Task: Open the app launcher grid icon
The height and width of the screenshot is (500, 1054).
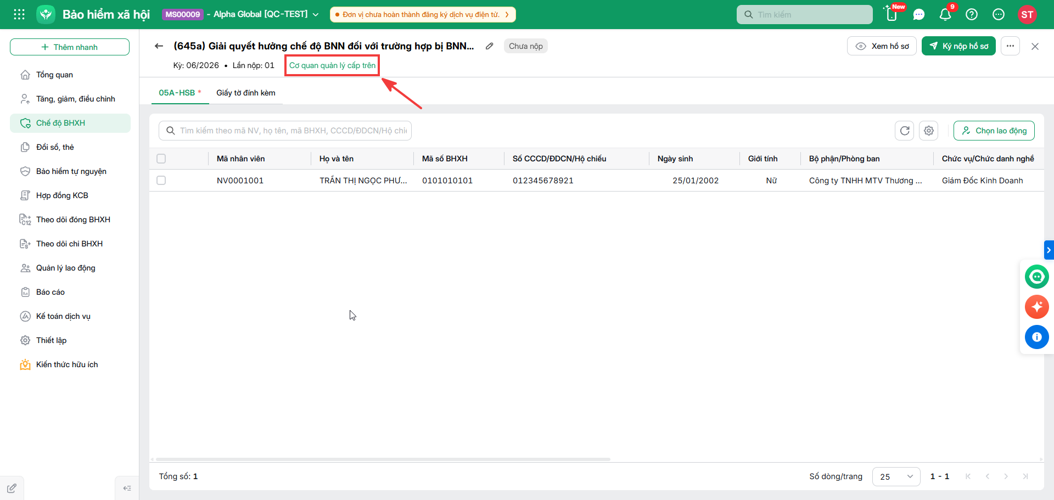Action: tap(19, 14)
